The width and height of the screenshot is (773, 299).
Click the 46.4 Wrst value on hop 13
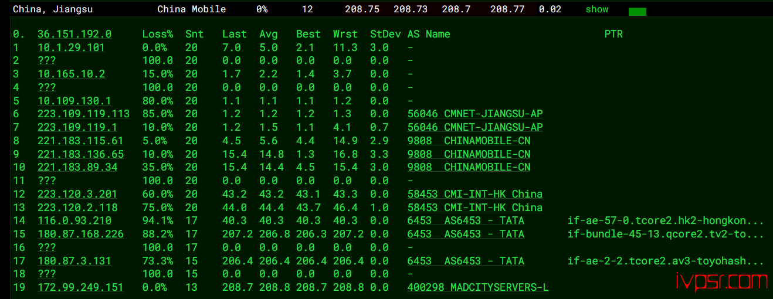[345, 208]
